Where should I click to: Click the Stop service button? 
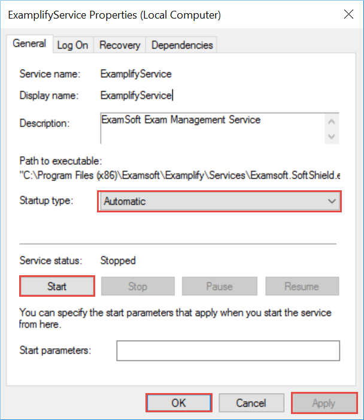pos(138,286)
